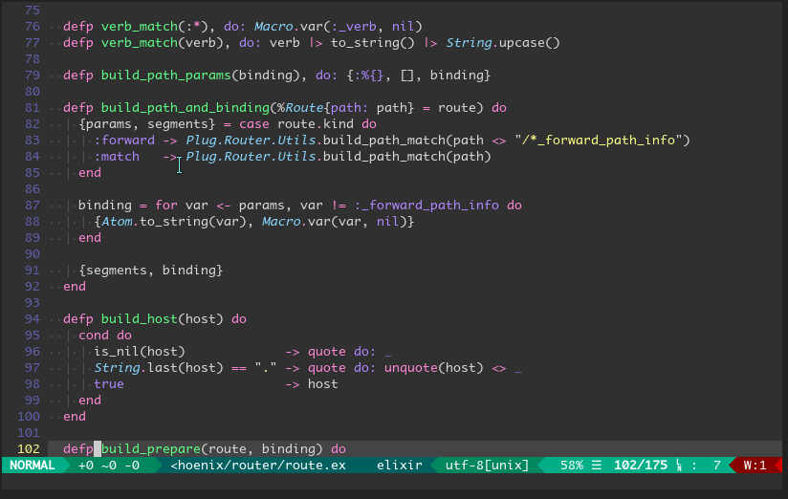The width and height of the screenshot is (788, 499).
Task: Click the file path 'hoenix/router/route.ex' in statusline
Action: coord(258,466)
